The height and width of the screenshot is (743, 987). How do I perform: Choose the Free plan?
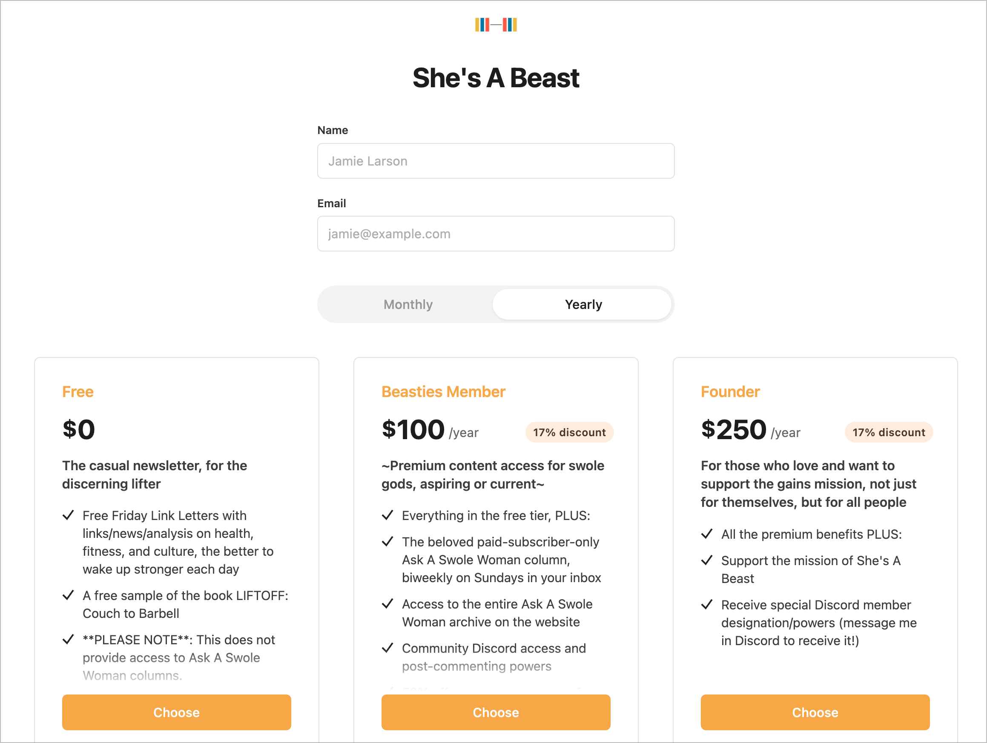pyautogui.click(x=177, y=712)
